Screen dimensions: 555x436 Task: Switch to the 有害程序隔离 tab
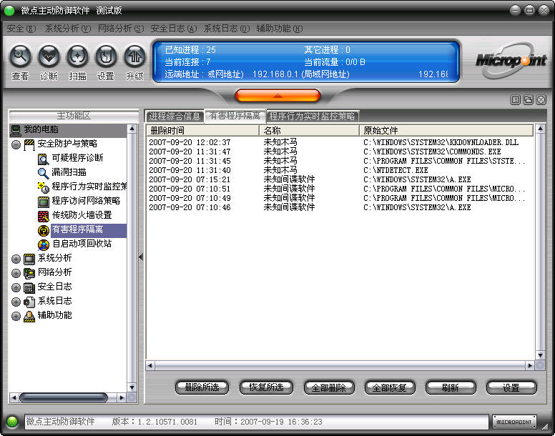click(235, 116)
